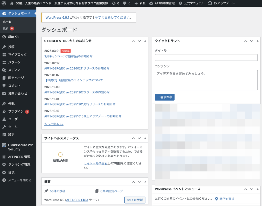This screenshot has height=206, width=262.
Task: Open CloudSecure WP Security
Action: 18,147
